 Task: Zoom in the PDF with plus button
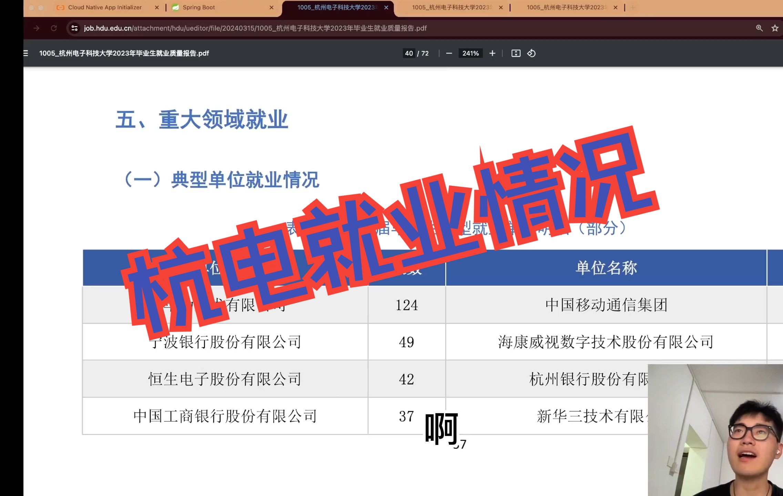click(x=492, y=53)
